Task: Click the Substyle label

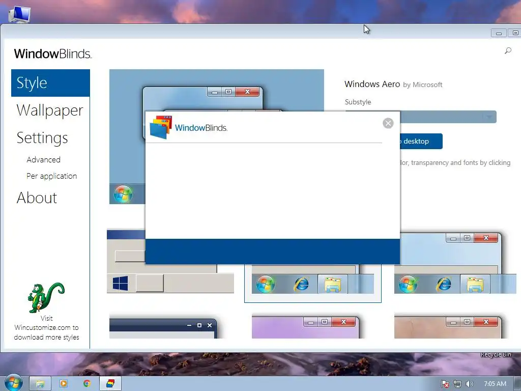Action: (358, 102)
